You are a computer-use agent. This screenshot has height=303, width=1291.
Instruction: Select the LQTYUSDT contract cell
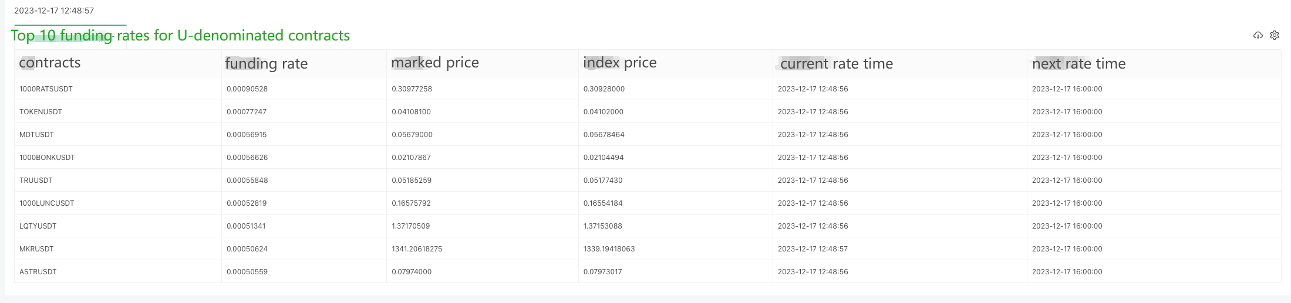tap(38, 226)
